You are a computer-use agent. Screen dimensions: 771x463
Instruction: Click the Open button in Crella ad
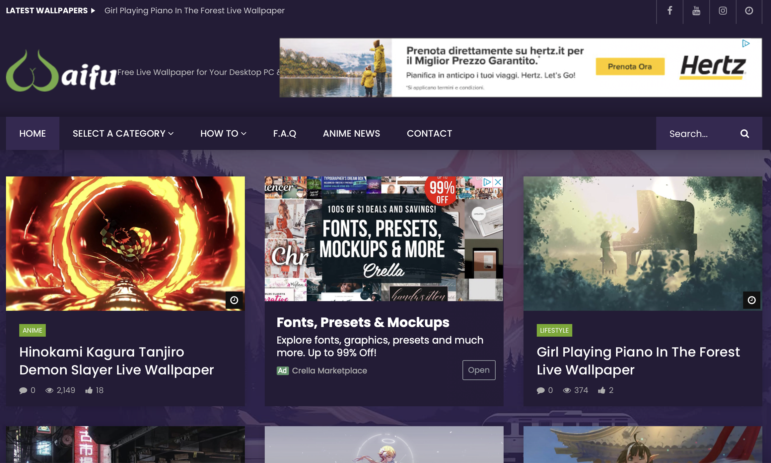click(479, 370)
